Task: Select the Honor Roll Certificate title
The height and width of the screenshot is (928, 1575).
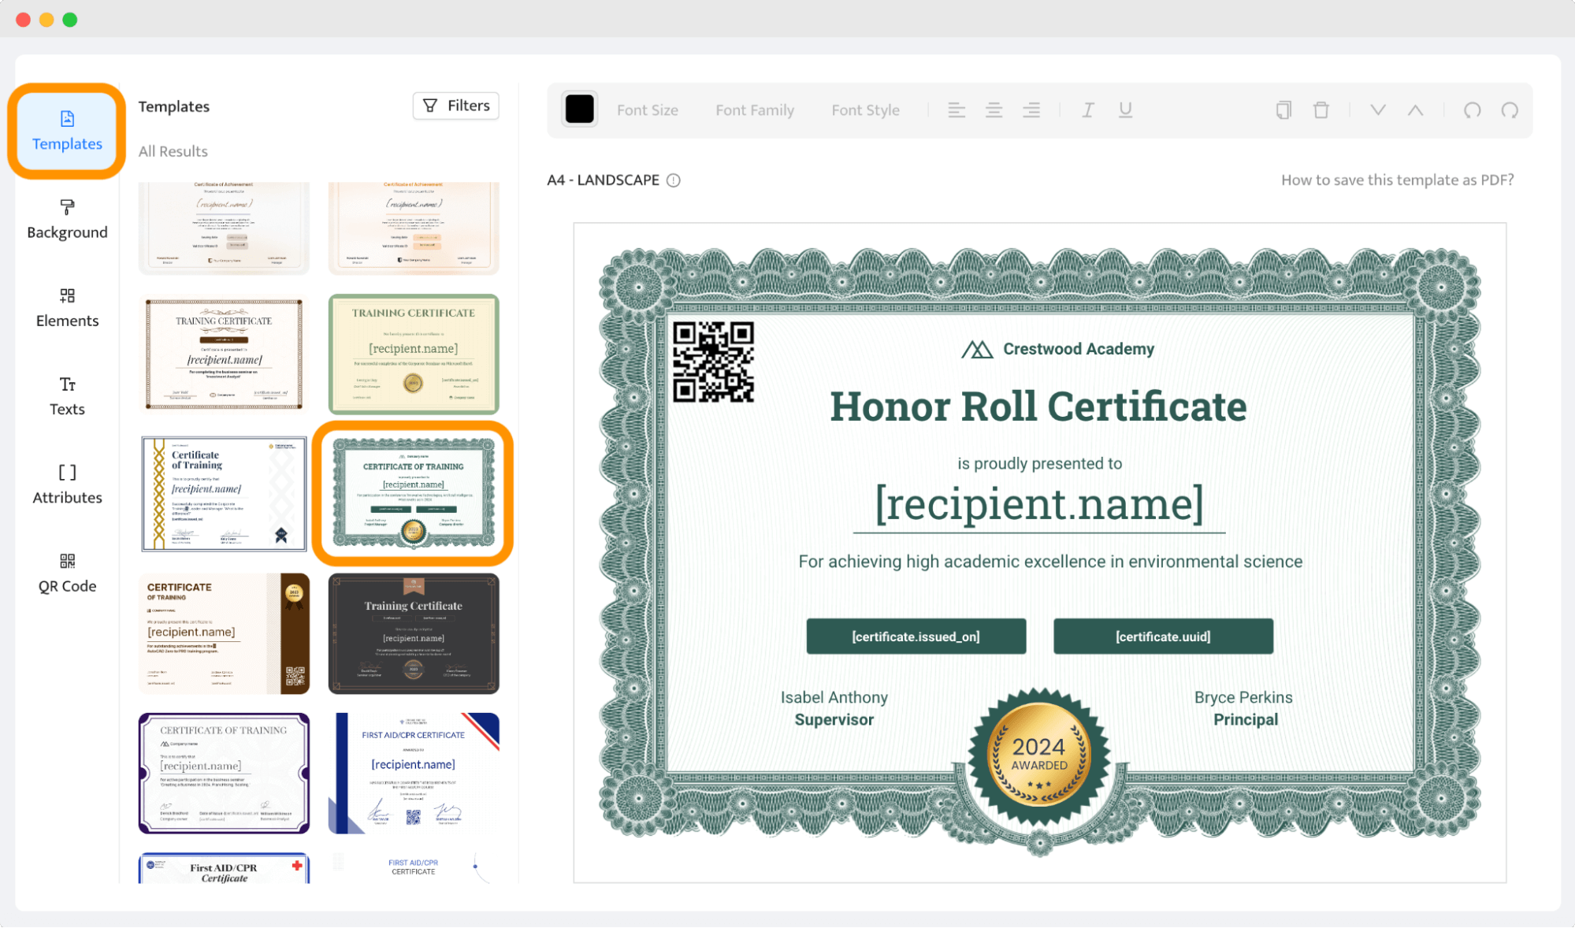Action: tap(1038, 406)
